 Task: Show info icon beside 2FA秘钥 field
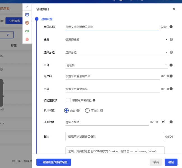(x=171, y=122)
